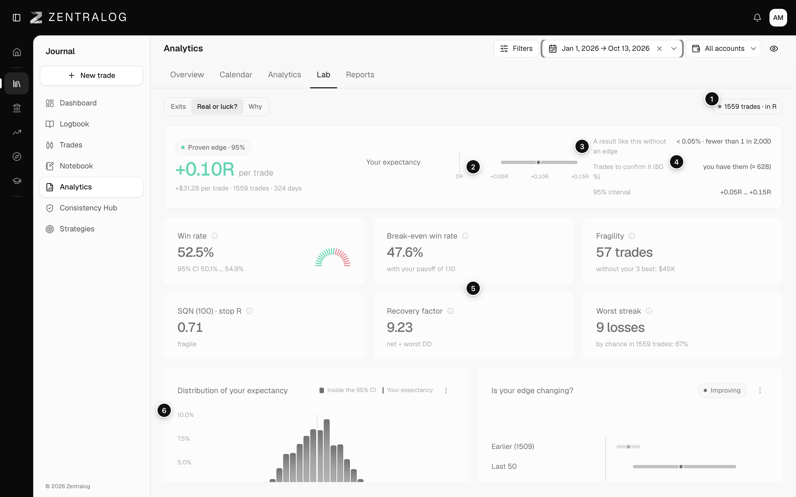Open the graduation cap icon in rail

pyautogui.click(x=17, y=181)
